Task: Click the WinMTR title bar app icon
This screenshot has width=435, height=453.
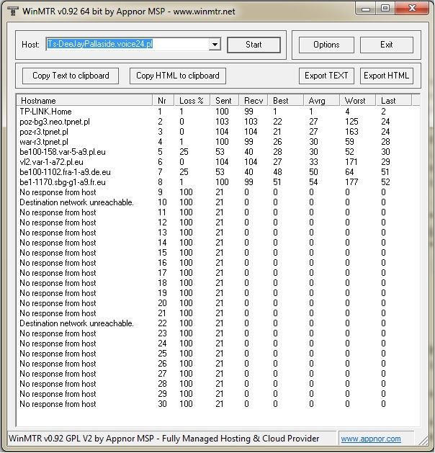Action: (12, 10)
